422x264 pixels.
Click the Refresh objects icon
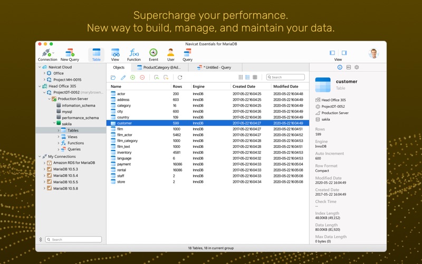[180, 78]
